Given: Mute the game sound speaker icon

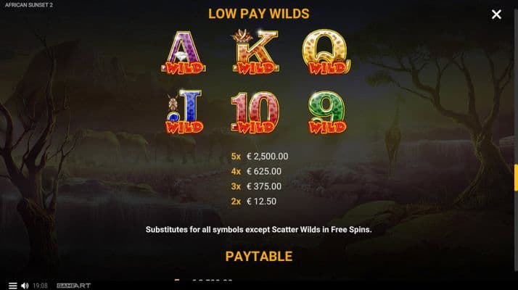Looking at the screenshot, I should pyautogui.click(x=25, y=286).
